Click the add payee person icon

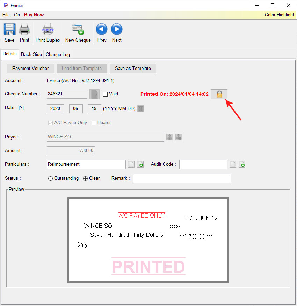(179, 137)
